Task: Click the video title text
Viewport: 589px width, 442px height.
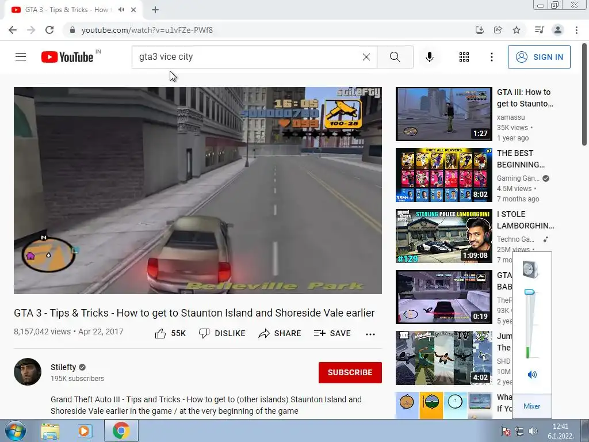Action: (x=194, y=313)
